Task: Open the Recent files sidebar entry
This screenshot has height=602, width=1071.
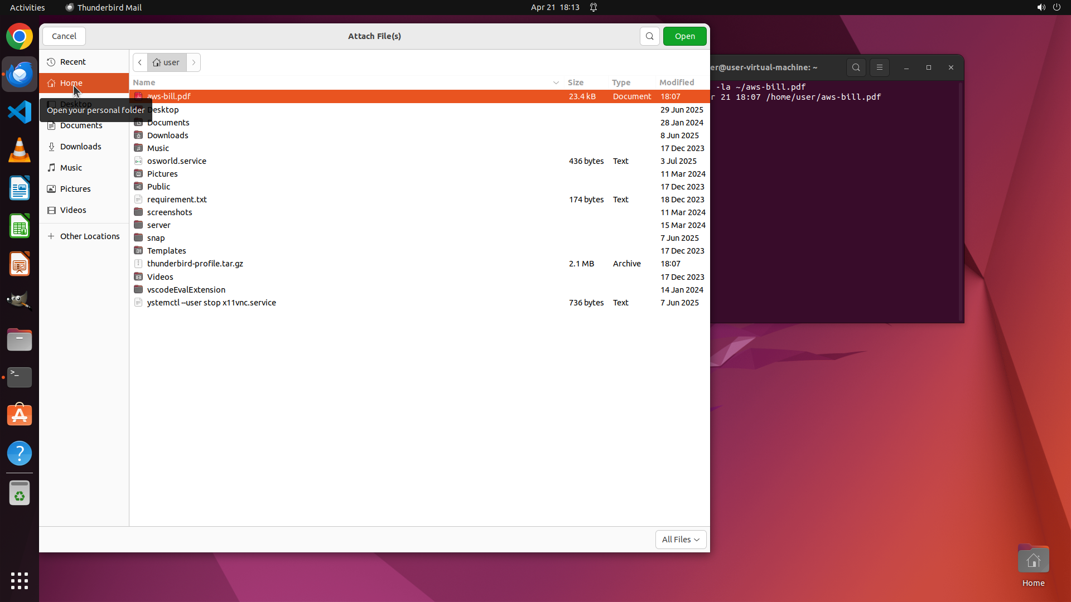Action: [x=73, y=62]
